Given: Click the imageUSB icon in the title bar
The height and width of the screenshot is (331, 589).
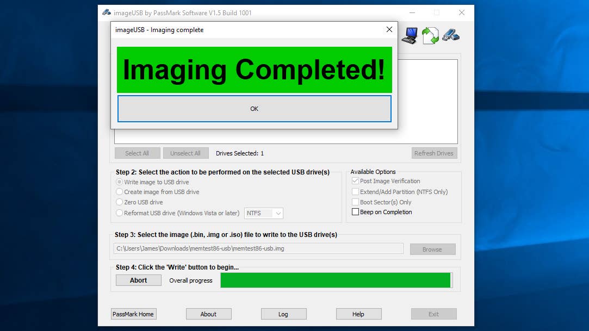Looking at the screenshot, I should pyautogui.click(x=106, y=12).
